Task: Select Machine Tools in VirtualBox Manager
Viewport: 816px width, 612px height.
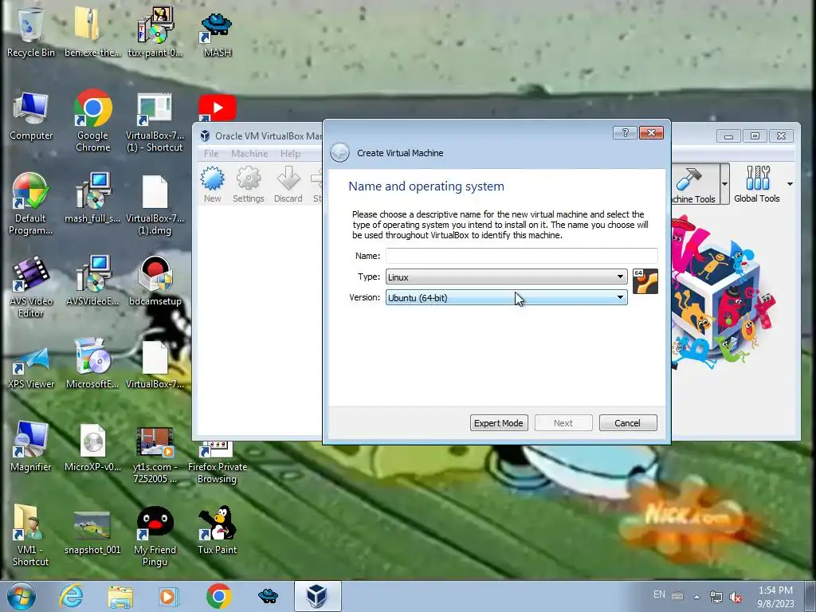Action: [x=695, y=184]
